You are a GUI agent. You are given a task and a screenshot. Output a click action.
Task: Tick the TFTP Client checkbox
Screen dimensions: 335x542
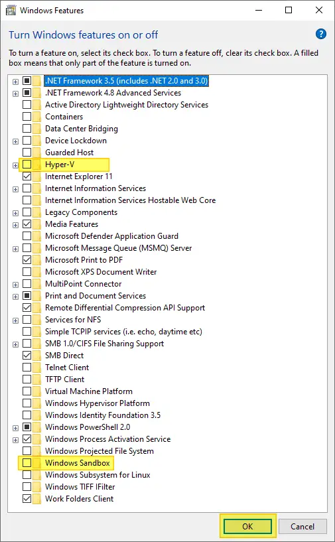[x=27, y=379]
